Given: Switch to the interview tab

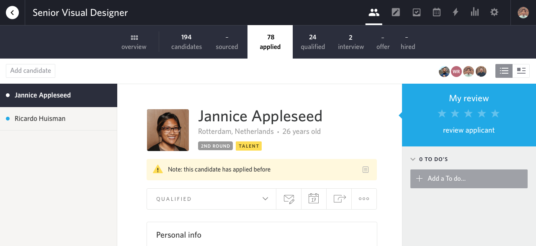Looking at the screenshot, I should pos(351,42).
